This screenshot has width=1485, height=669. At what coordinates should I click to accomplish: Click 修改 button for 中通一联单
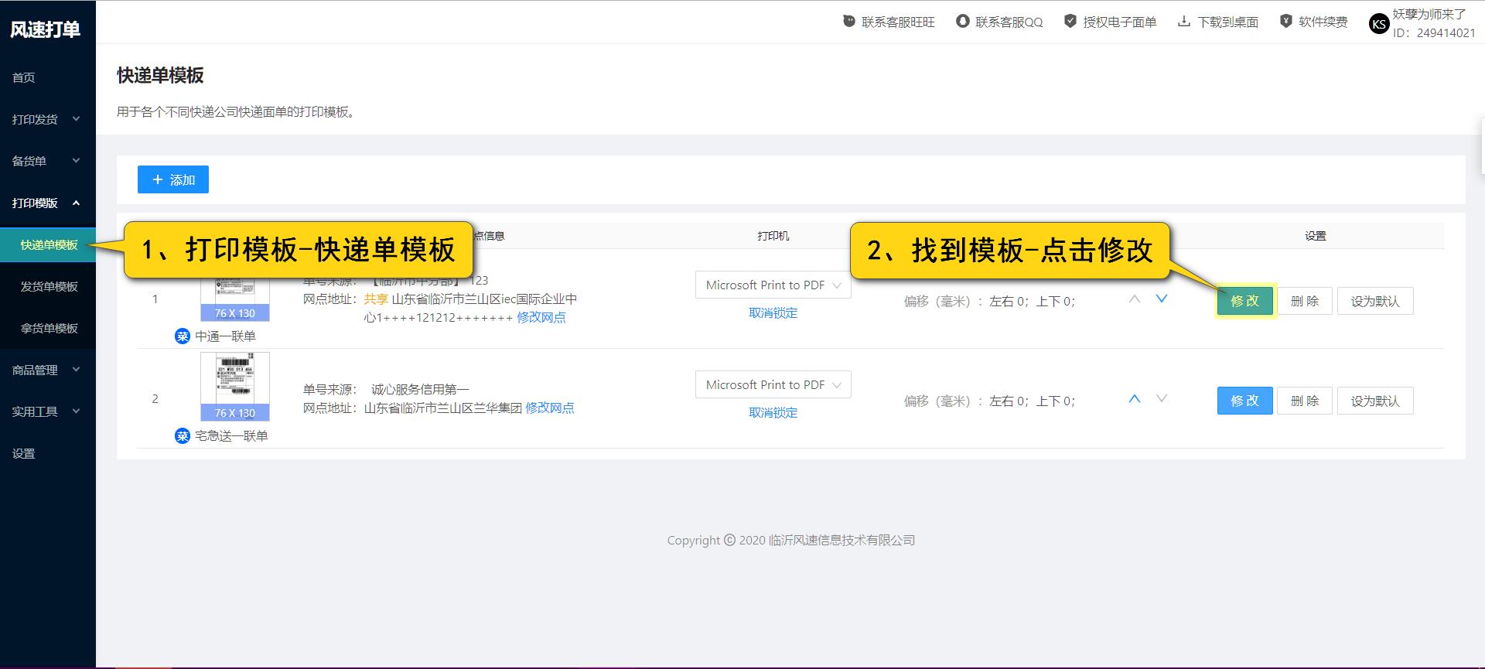click(x=1245, y=301)
